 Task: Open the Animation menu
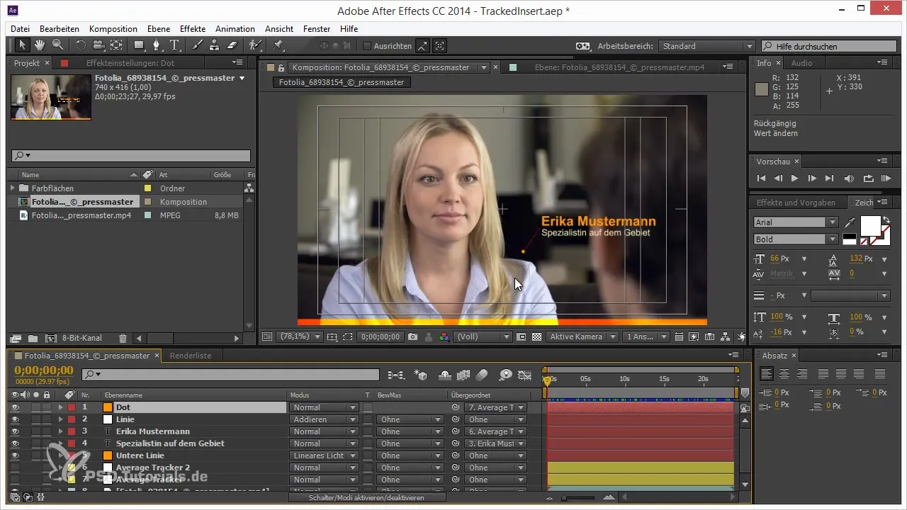tap(235, 29)
